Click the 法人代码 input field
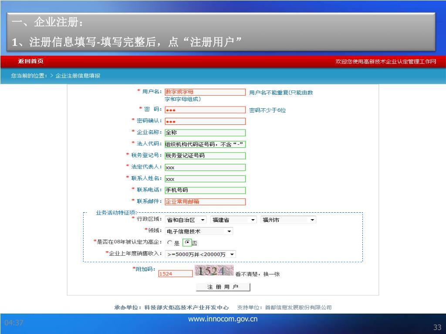Image resolution: width=446 pixels, height=334 pixels. point(205,144)
